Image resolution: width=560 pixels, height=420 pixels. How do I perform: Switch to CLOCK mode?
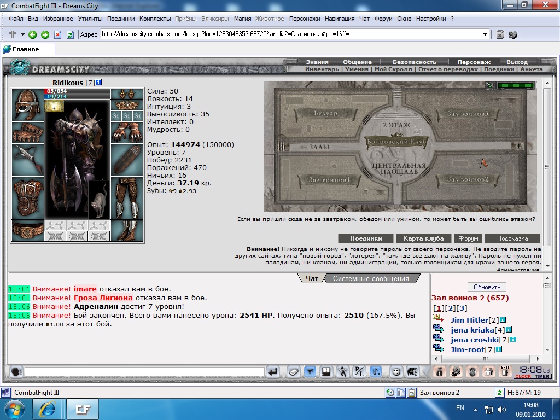[523, 376]
